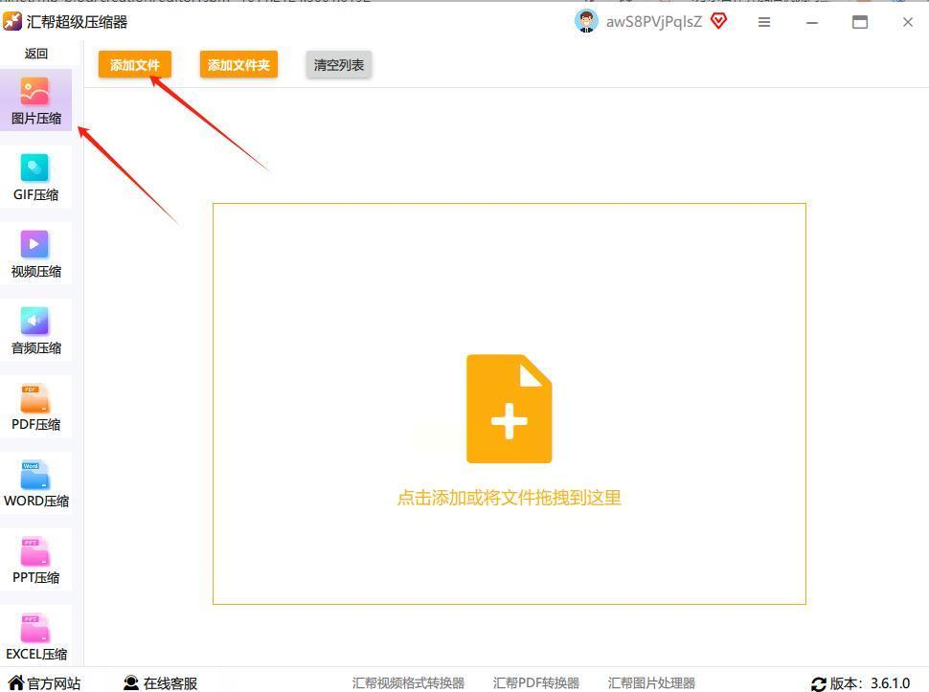Click the 官方网站 home icon

point(16,682)
